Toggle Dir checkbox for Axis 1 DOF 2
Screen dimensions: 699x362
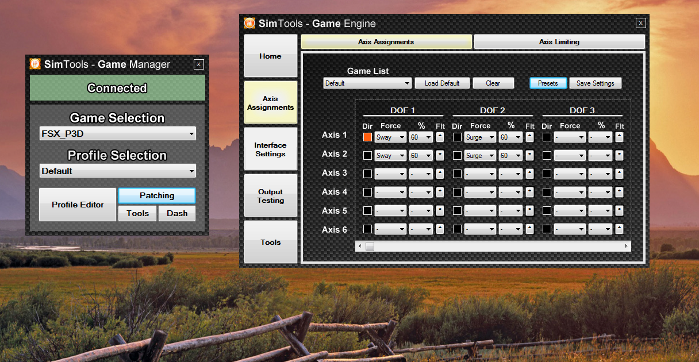457,137
